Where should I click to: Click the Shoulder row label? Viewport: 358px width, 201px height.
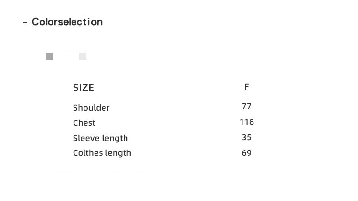91,108
